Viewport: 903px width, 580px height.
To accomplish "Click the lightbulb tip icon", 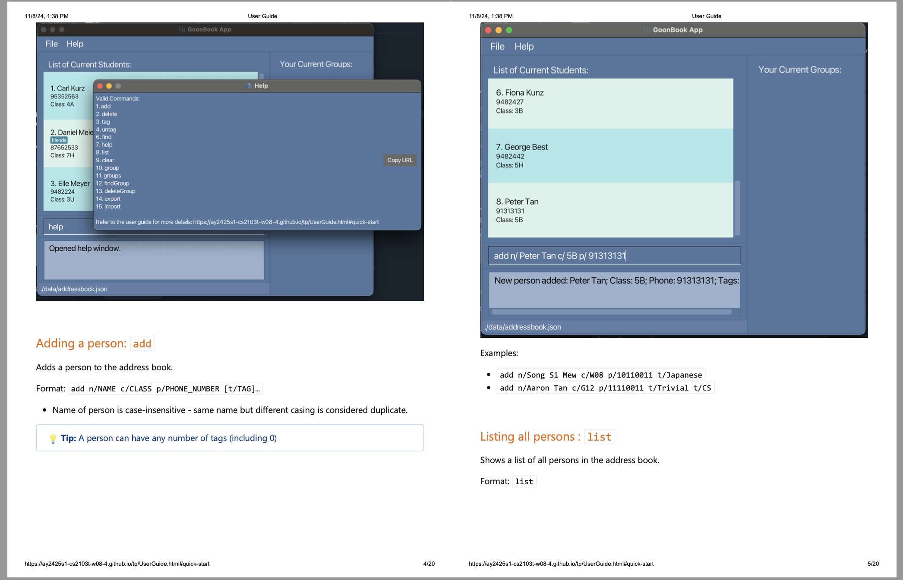I will [53, 438].
